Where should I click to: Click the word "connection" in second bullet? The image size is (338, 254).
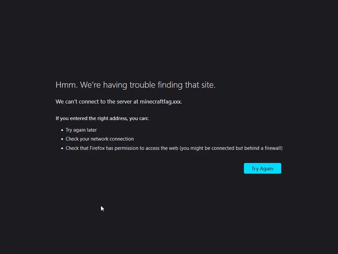pos(121,139)
